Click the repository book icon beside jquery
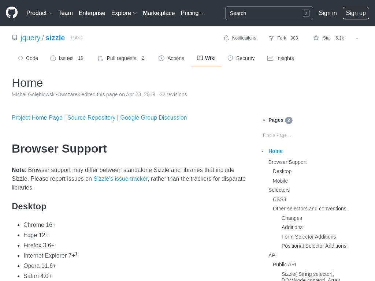The height and width of the screenshot is (281, 375). pyautogui.click(x=15, y=38)
